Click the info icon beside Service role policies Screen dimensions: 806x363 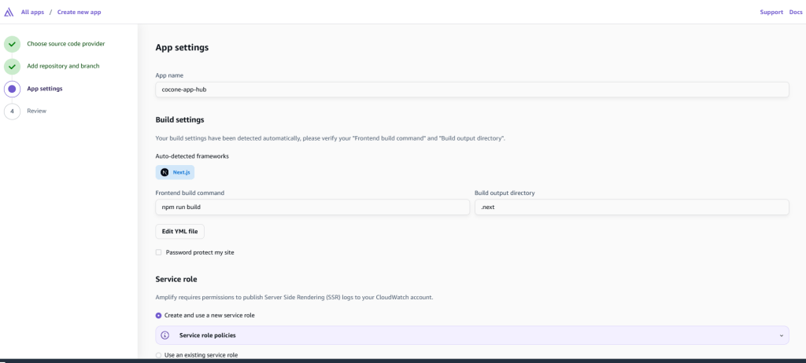click(x=165, y=335)
